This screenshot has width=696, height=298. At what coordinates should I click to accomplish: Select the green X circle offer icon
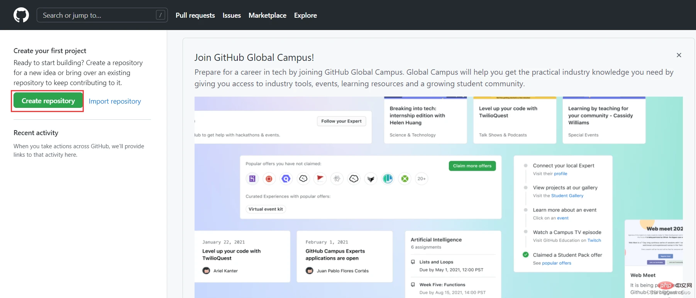pyautogui.click(x=405, y=179)
